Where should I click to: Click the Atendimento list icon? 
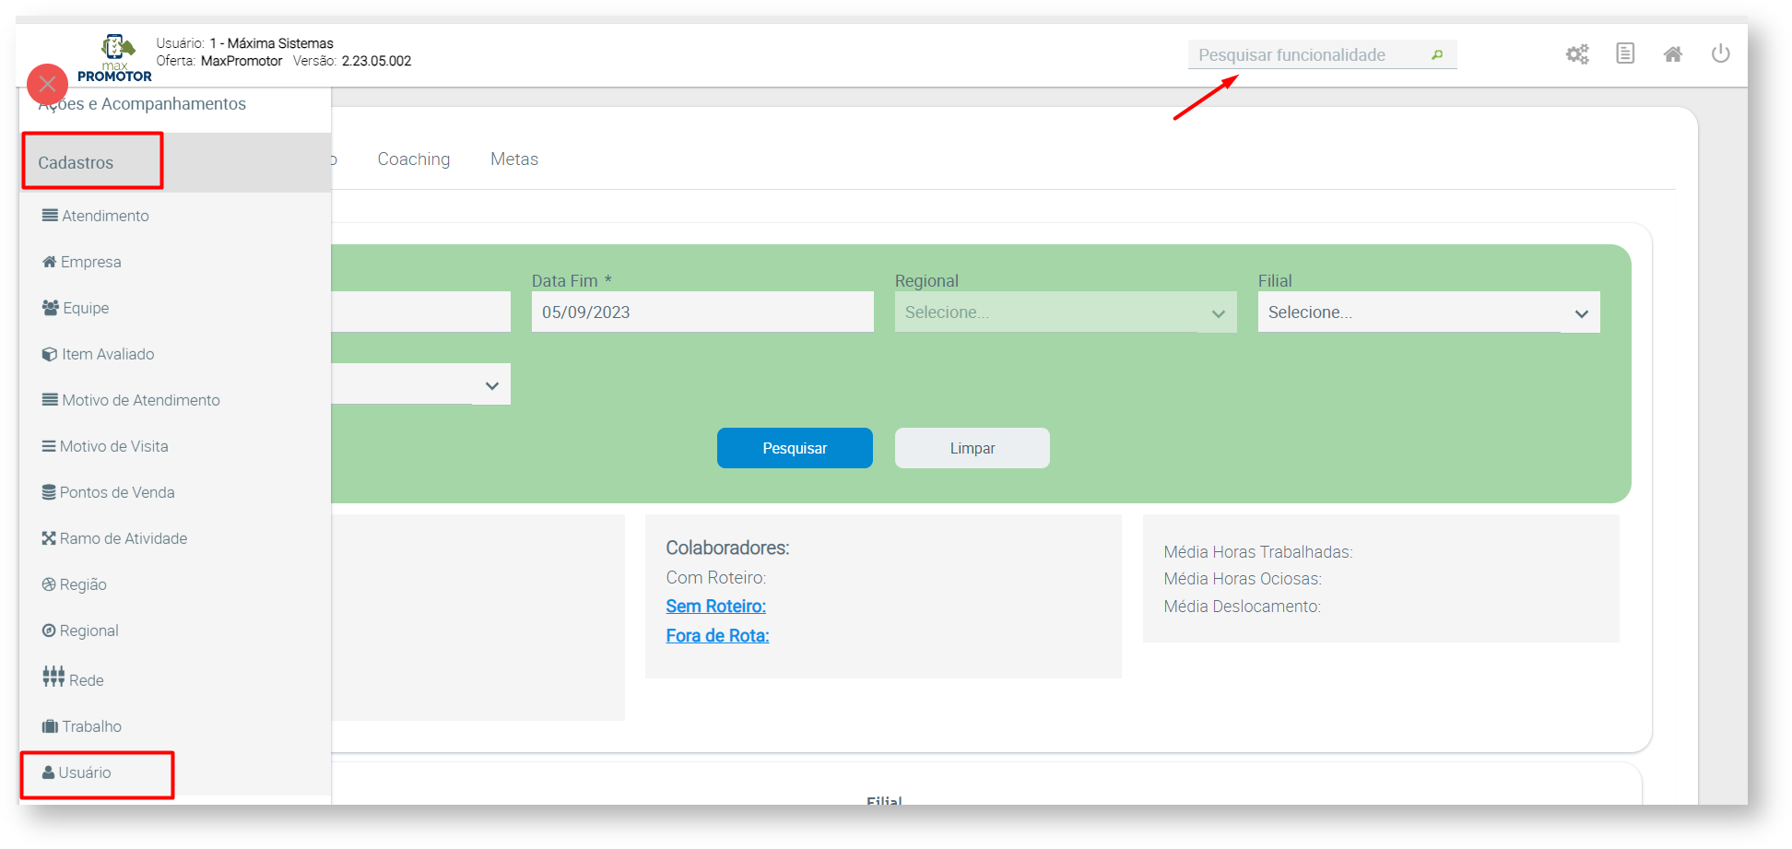coord(50,215)
